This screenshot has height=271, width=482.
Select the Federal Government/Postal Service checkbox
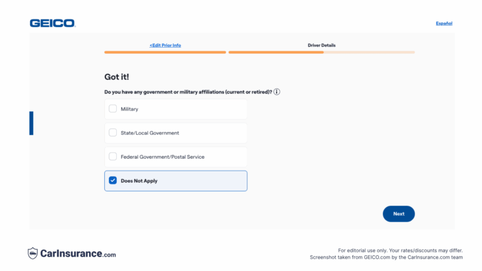(x=113, y=156)
